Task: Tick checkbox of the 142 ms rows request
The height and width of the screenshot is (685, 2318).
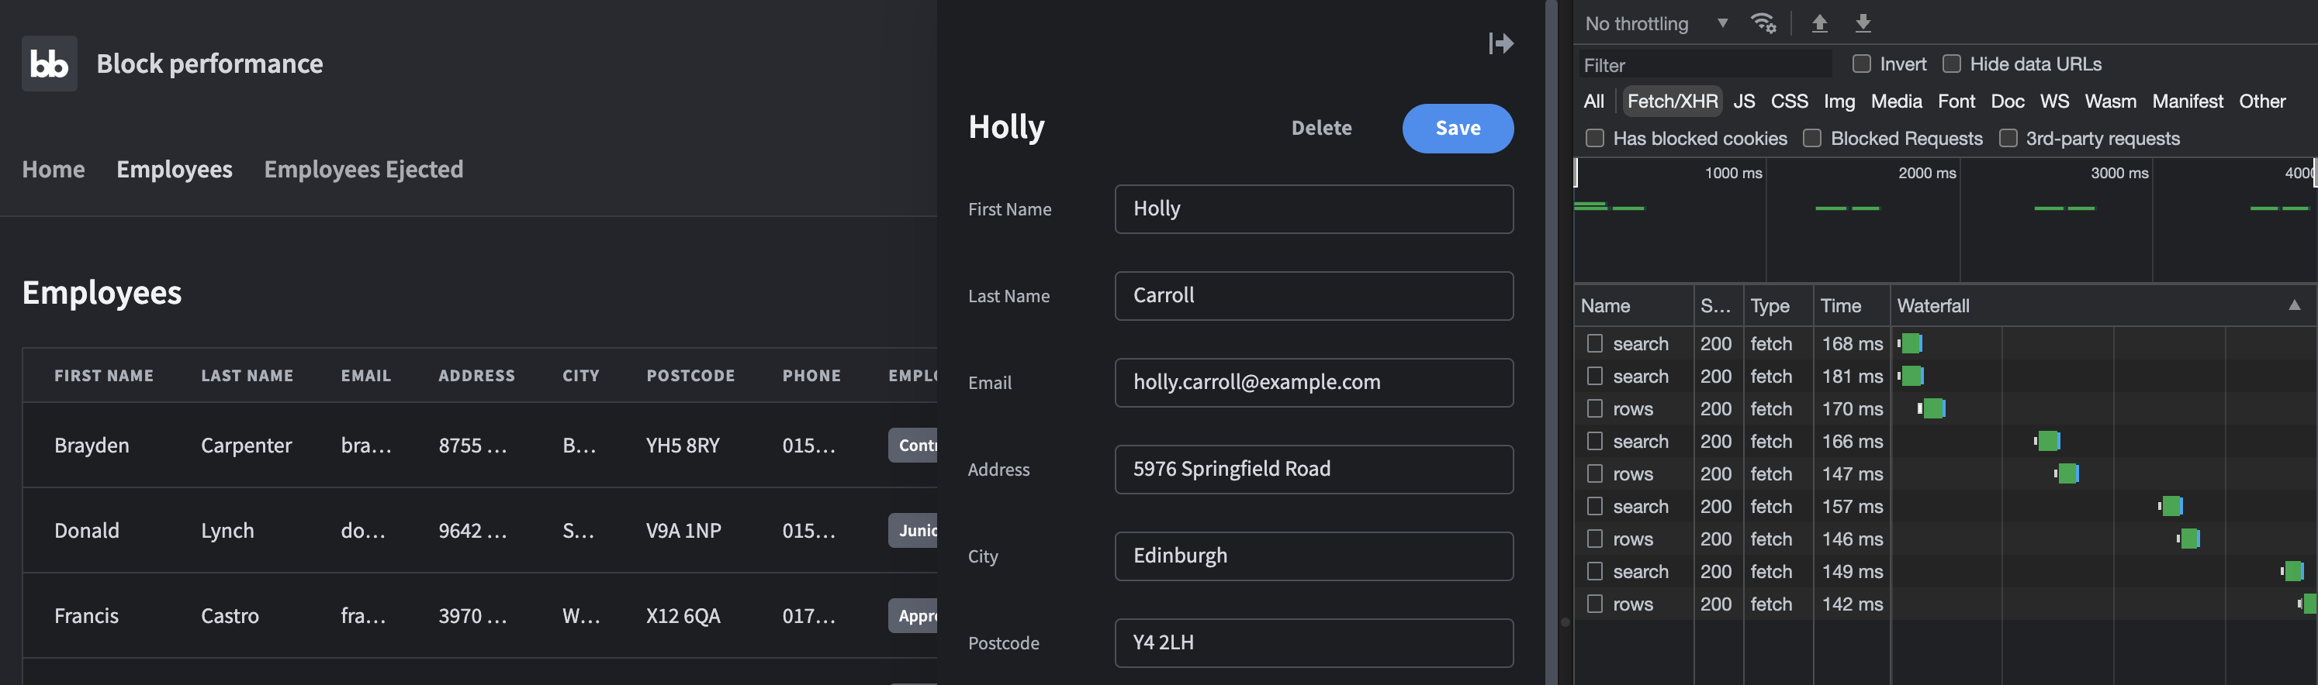Action: [1594, 603]
